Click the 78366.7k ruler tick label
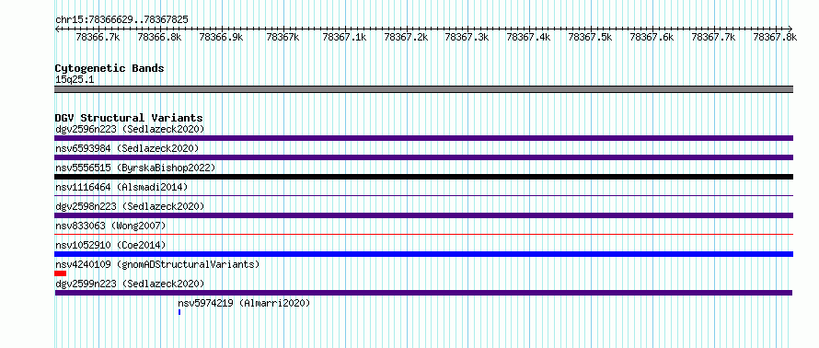Viewport: 819px width, 348px height. [x=98, y=37]
